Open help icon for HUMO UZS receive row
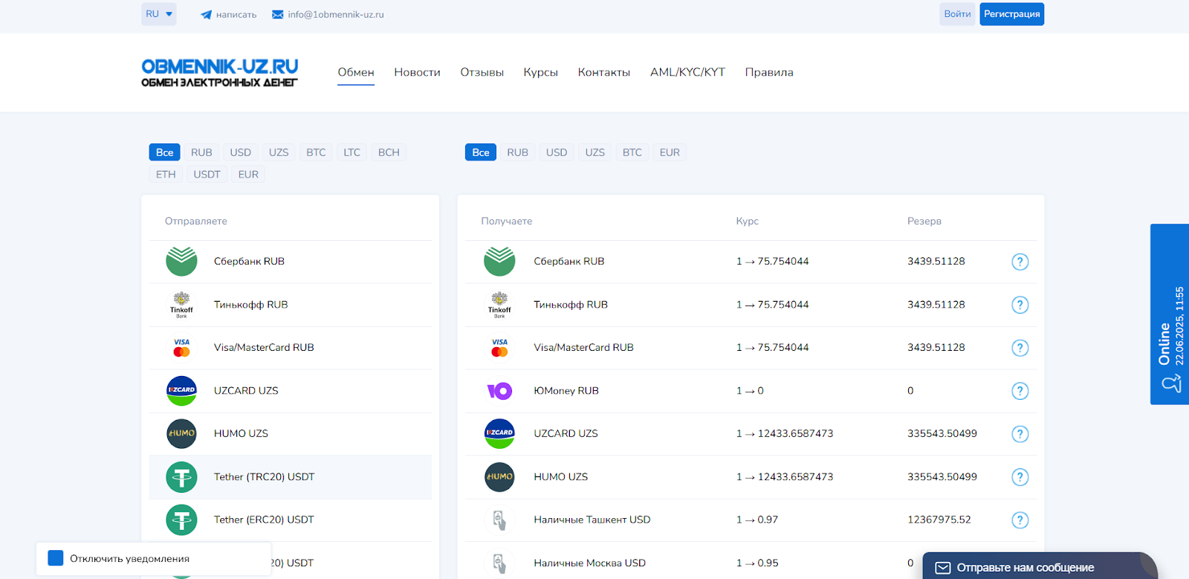The image size is (1189, 579). pos(1020,477)
